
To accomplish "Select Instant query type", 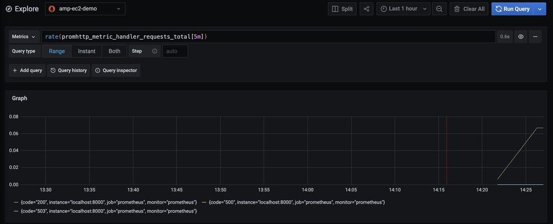I will click(86, 51).
